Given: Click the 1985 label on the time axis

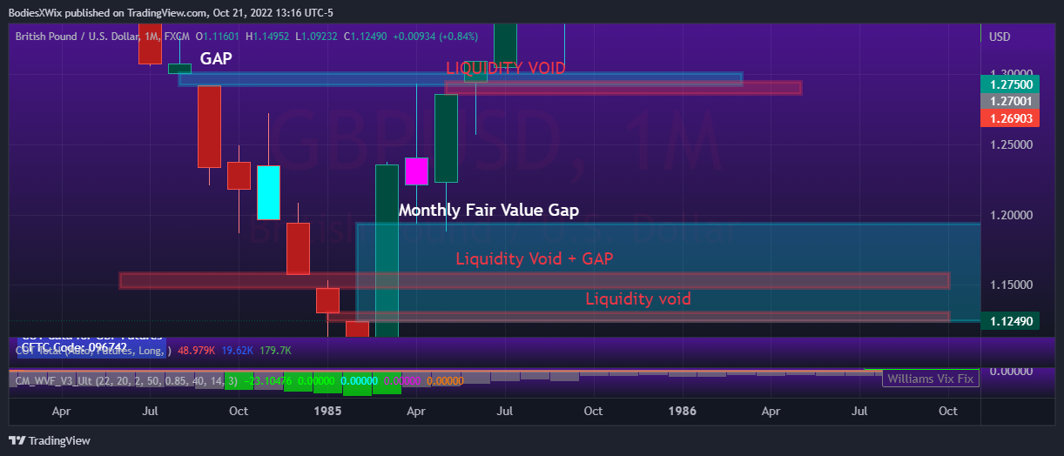Looking at the screenshot, I should tap(327, 411).
